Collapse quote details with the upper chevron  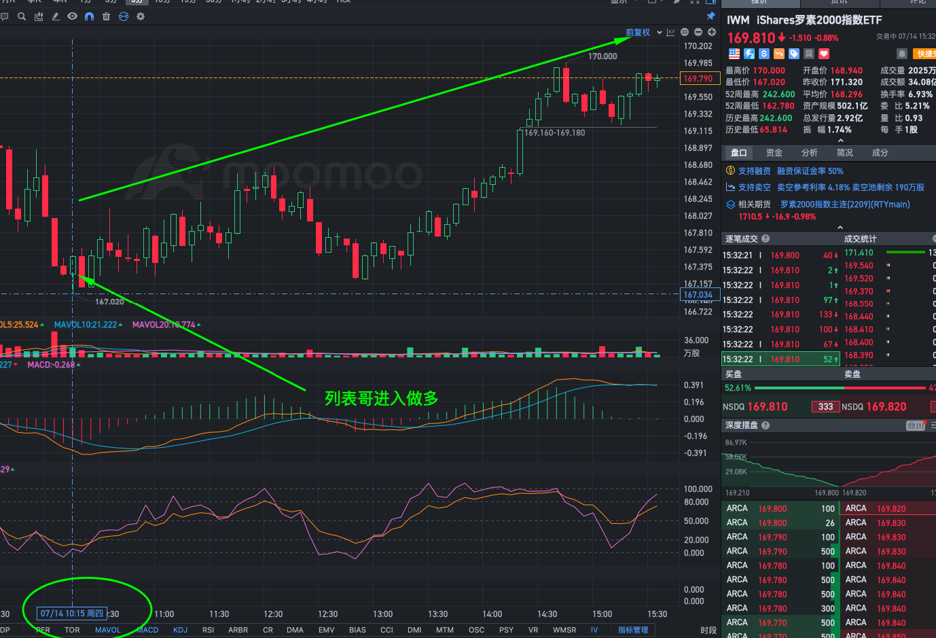(x=840, y=141)
